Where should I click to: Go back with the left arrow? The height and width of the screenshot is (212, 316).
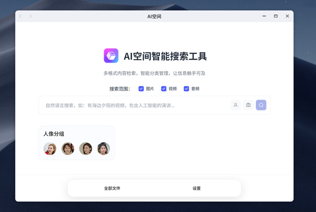20,16
